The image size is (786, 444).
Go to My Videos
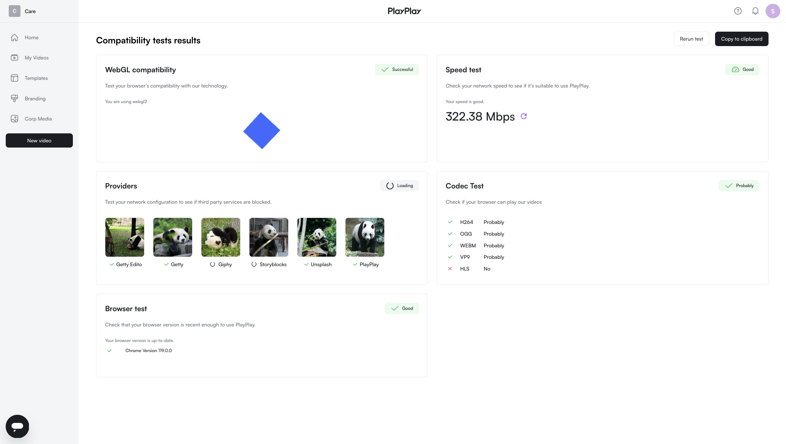pos(37,58)
